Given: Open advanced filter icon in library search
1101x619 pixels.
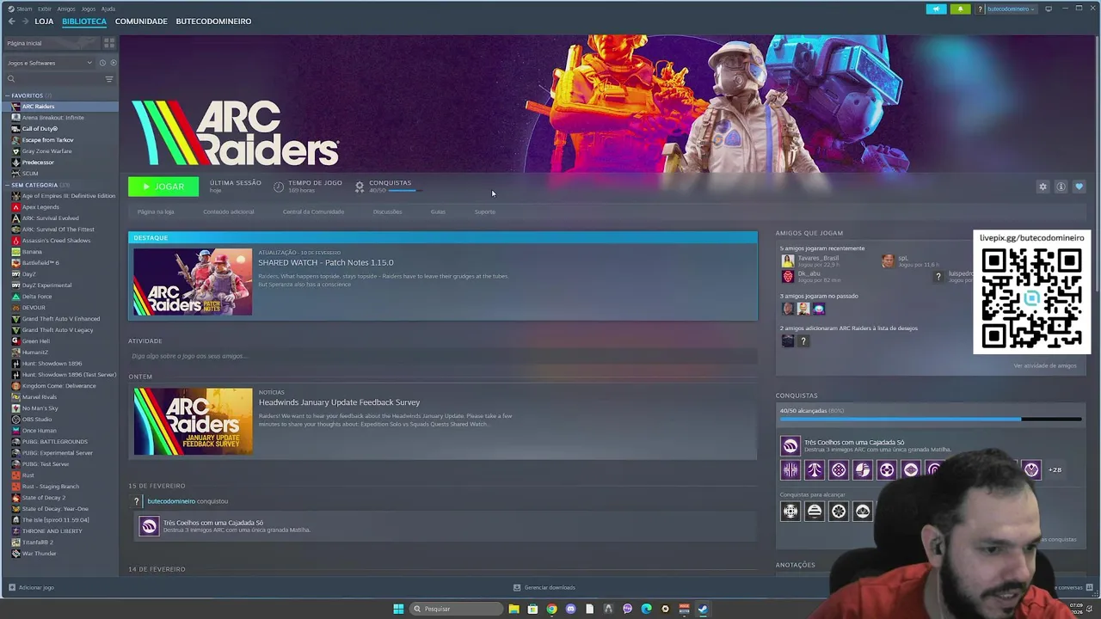Looking at the screenshot, I should [109, 79].
